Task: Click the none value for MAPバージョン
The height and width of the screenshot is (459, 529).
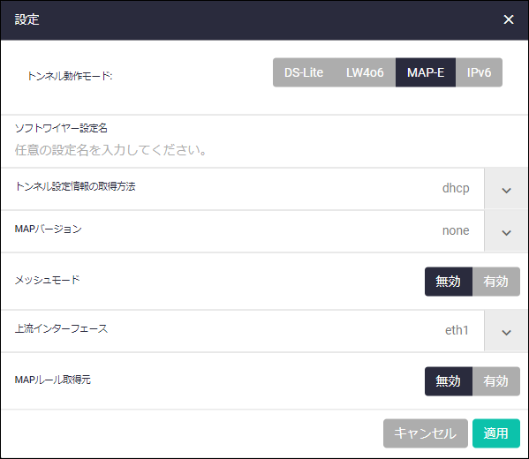Action: pyautogui.click(x=456, y=230)
